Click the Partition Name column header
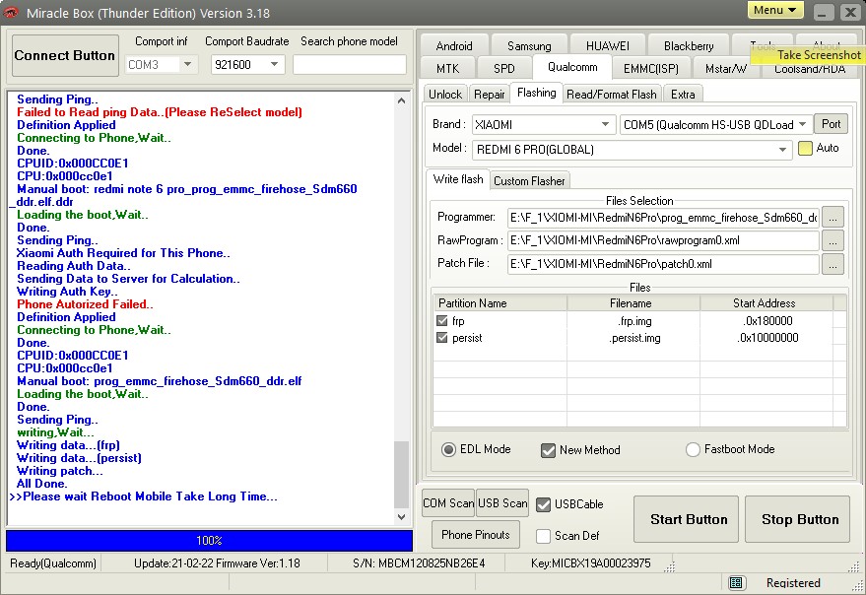Screen dimensions: 866x595 (x=500, y=303)
